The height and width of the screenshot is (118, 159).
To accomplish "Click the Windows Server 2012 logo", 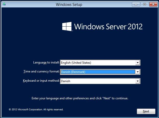I will [102, 26].
